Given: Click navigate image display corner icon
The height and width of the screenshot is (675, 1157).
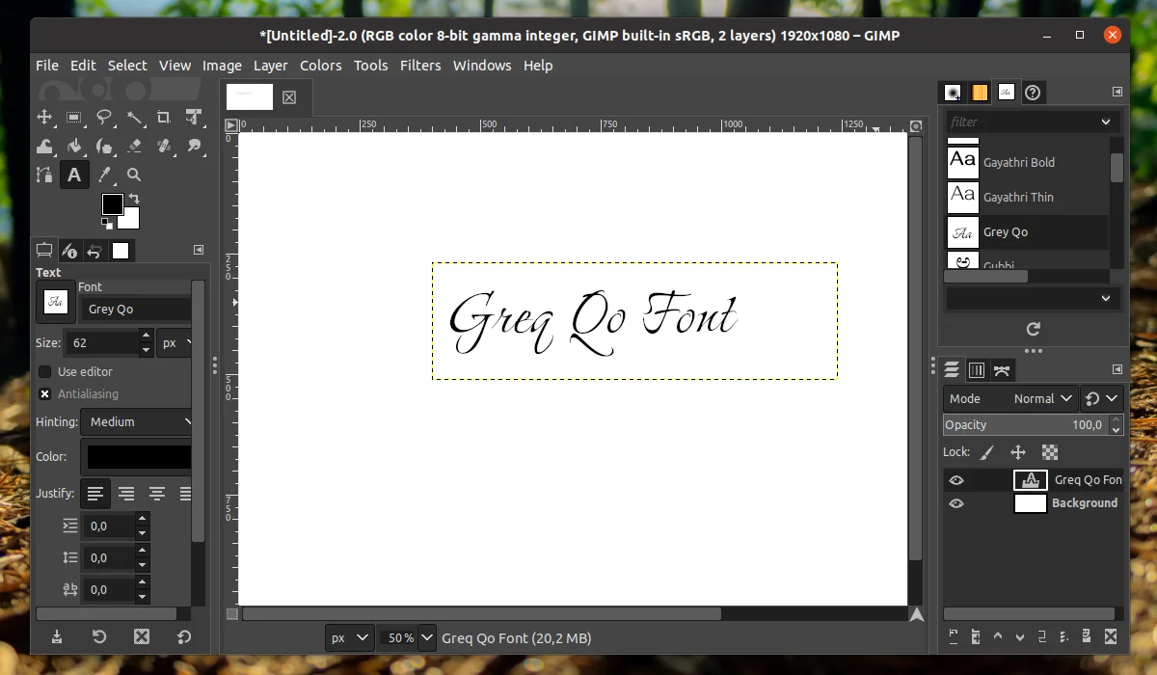Looking at the screenshot, I should (x=916, y=614).
